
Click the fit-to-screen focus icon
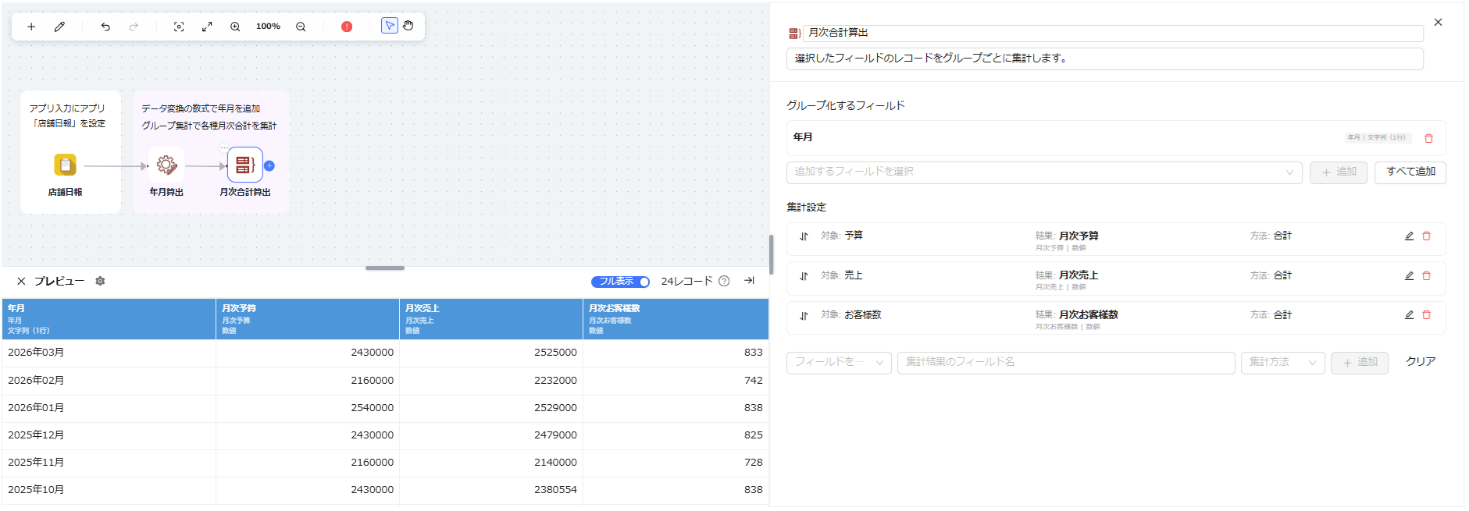click(179, 27)
